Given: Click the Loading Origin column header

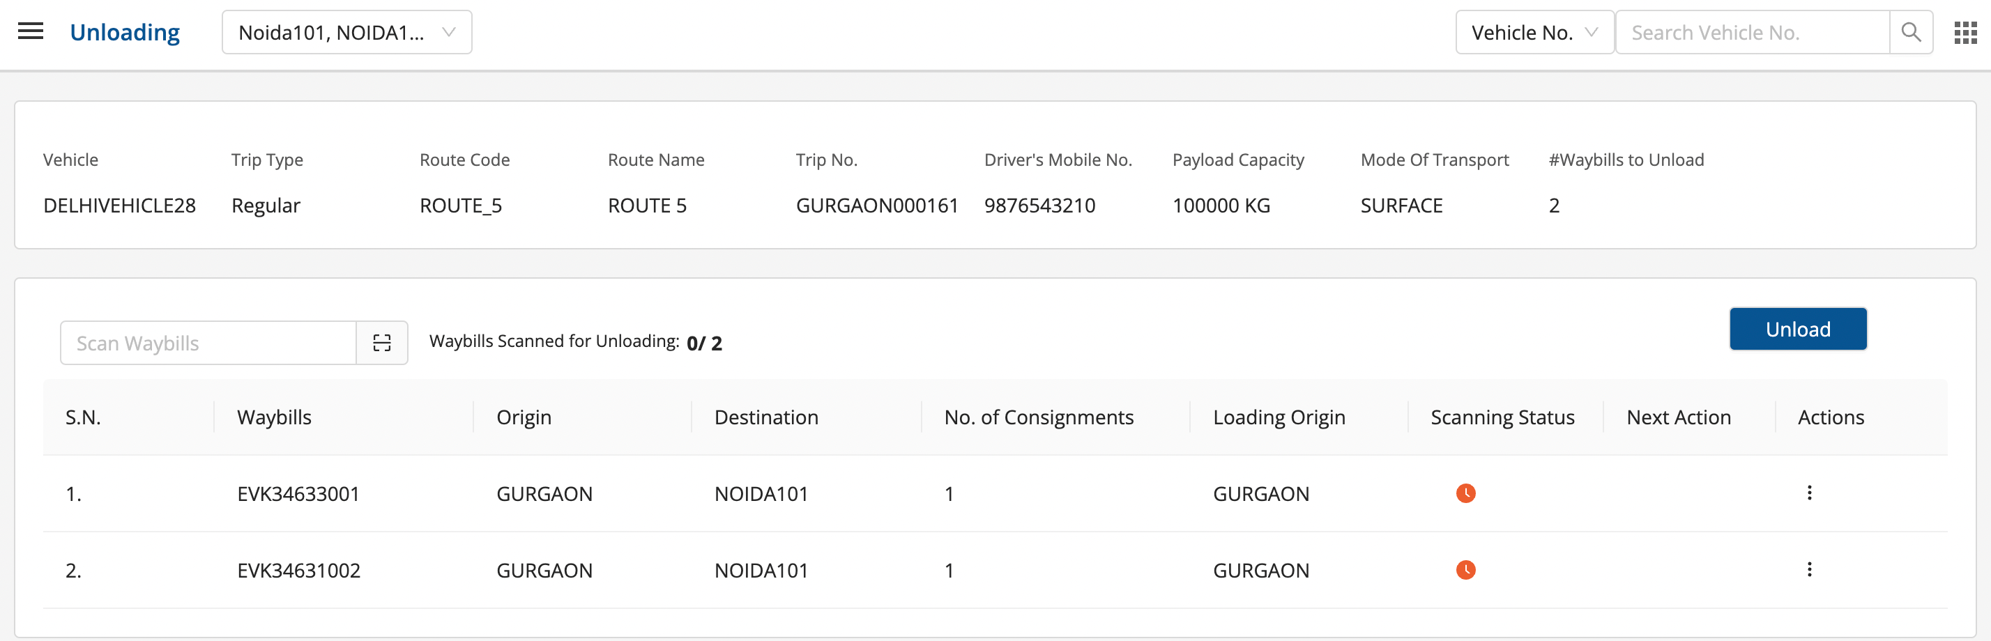Looking at the screenshot, I should 1279,417.
